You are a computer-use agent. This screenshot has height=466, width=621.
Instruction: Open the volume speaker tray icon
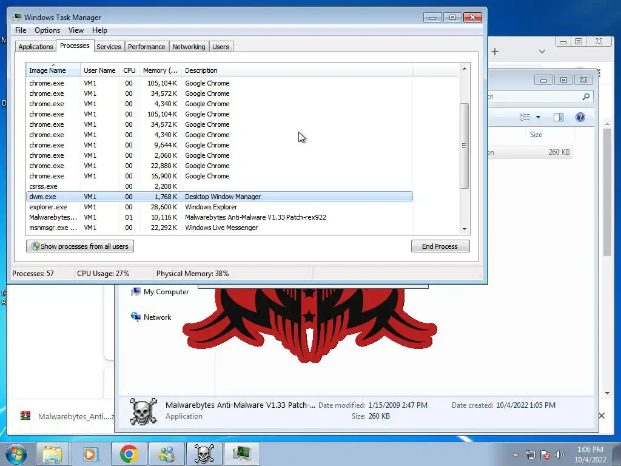click(x=560, y=454)
